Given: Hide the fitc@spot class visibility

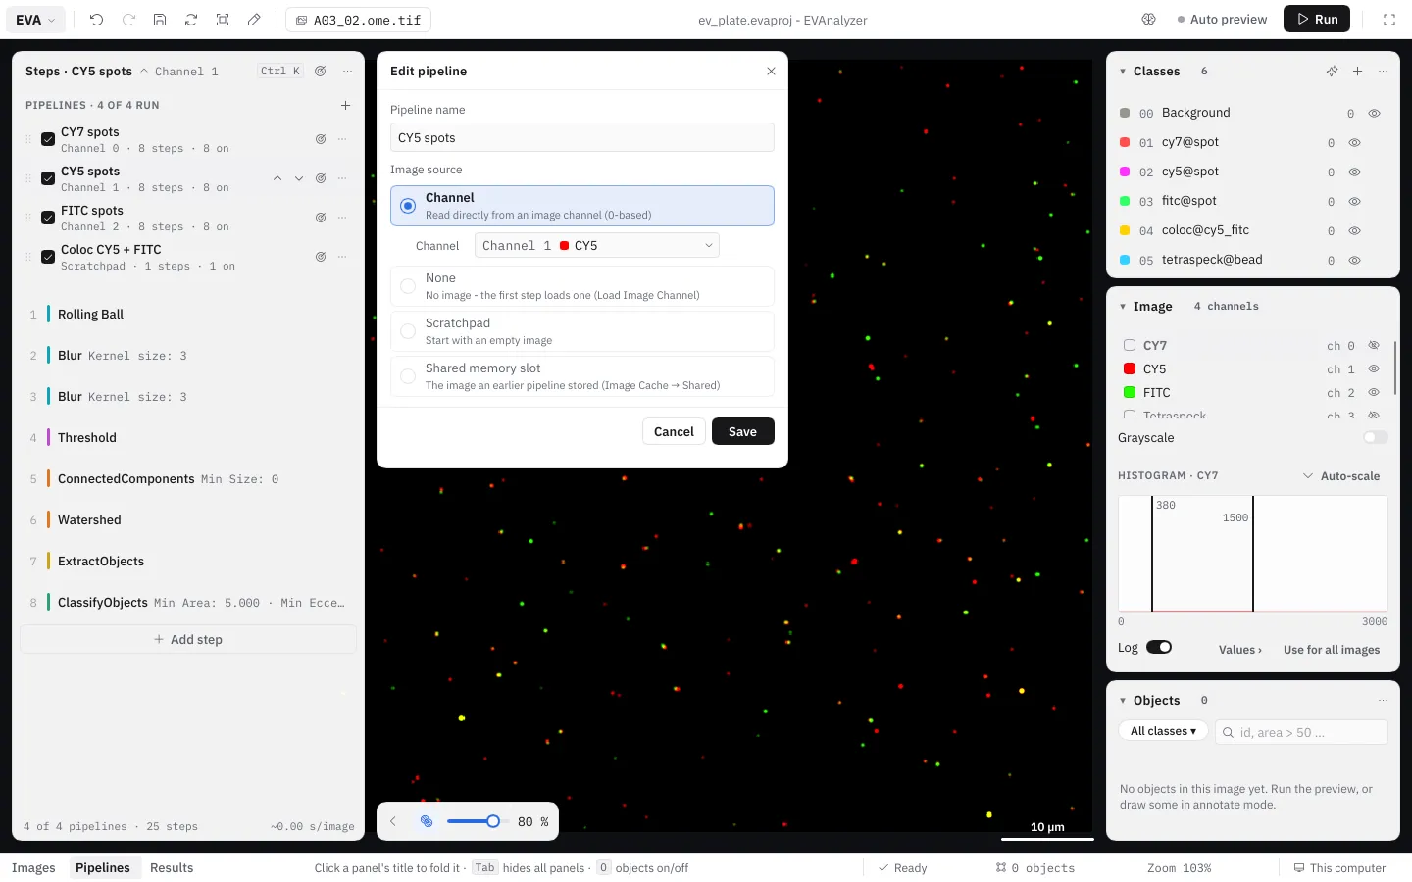Looking at the screenshot, I should click(1354, 201).
